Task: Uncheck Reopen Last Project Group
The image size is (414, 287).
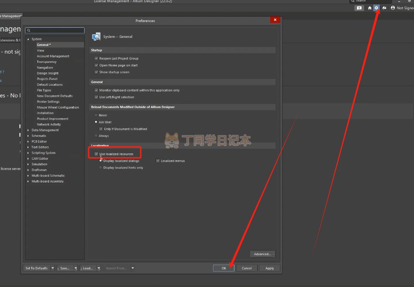Action: tap(96, 58)
